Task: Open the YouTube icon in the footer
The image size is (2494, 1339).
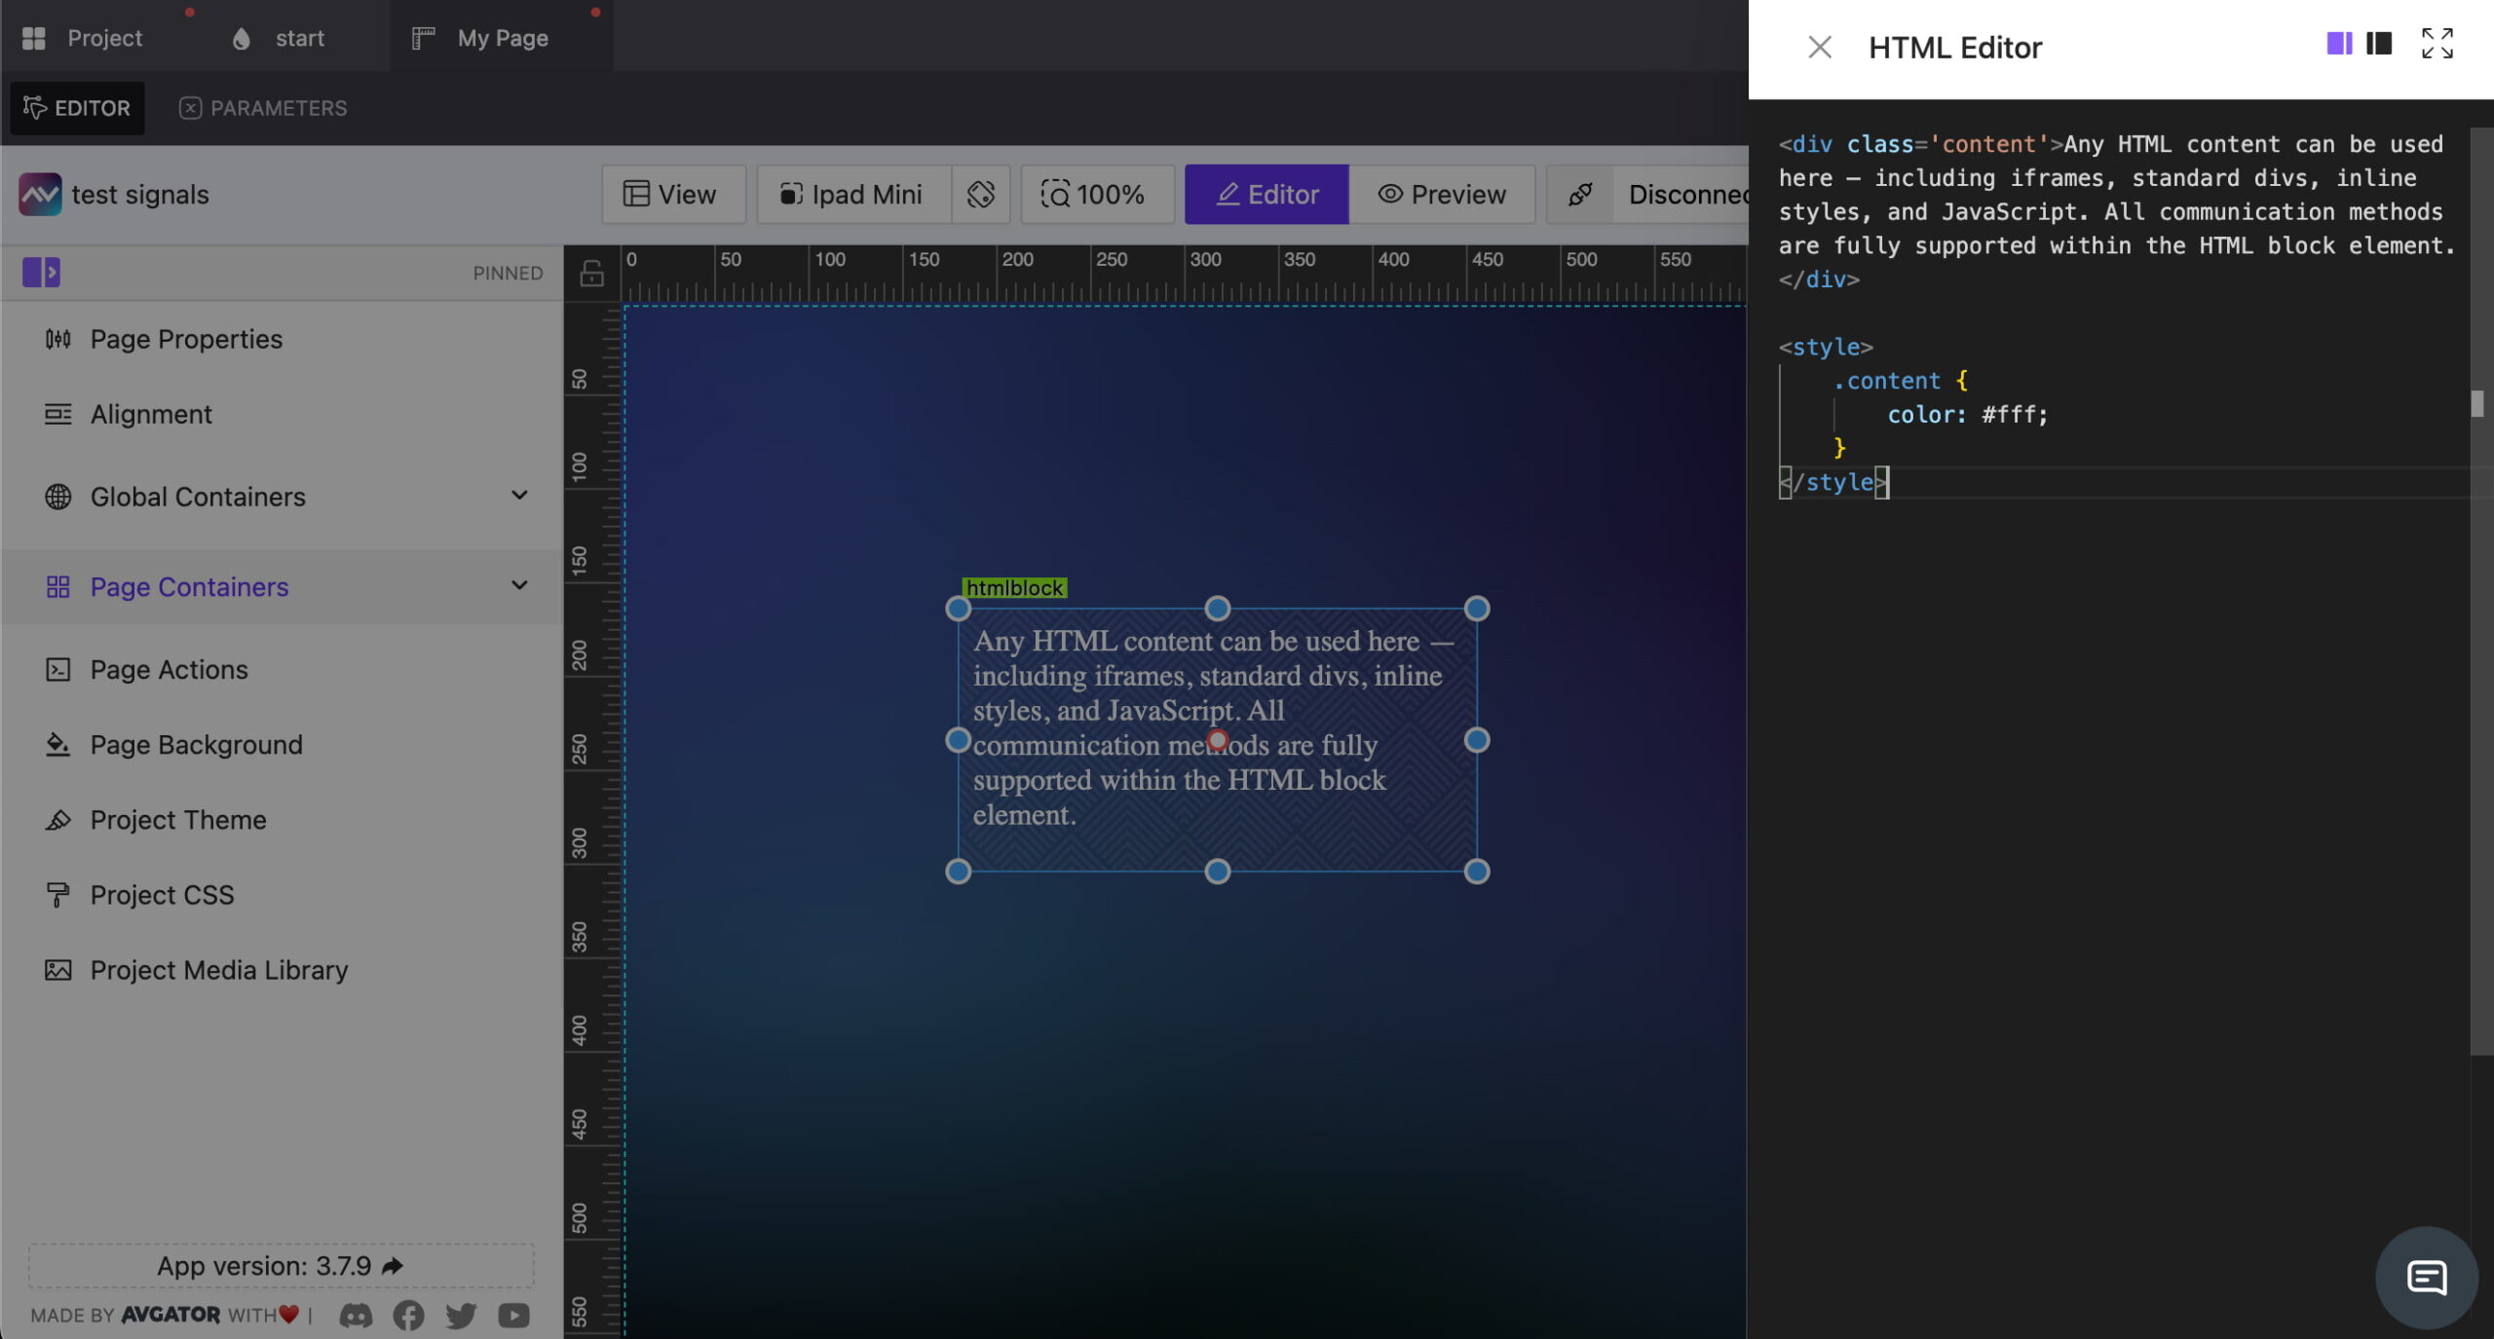Action: tap(512, 1316)
